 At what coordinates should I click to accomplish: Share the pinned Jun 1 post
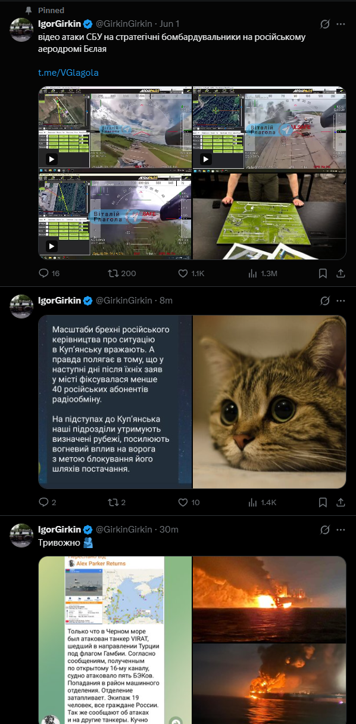(x=341, y=273)
